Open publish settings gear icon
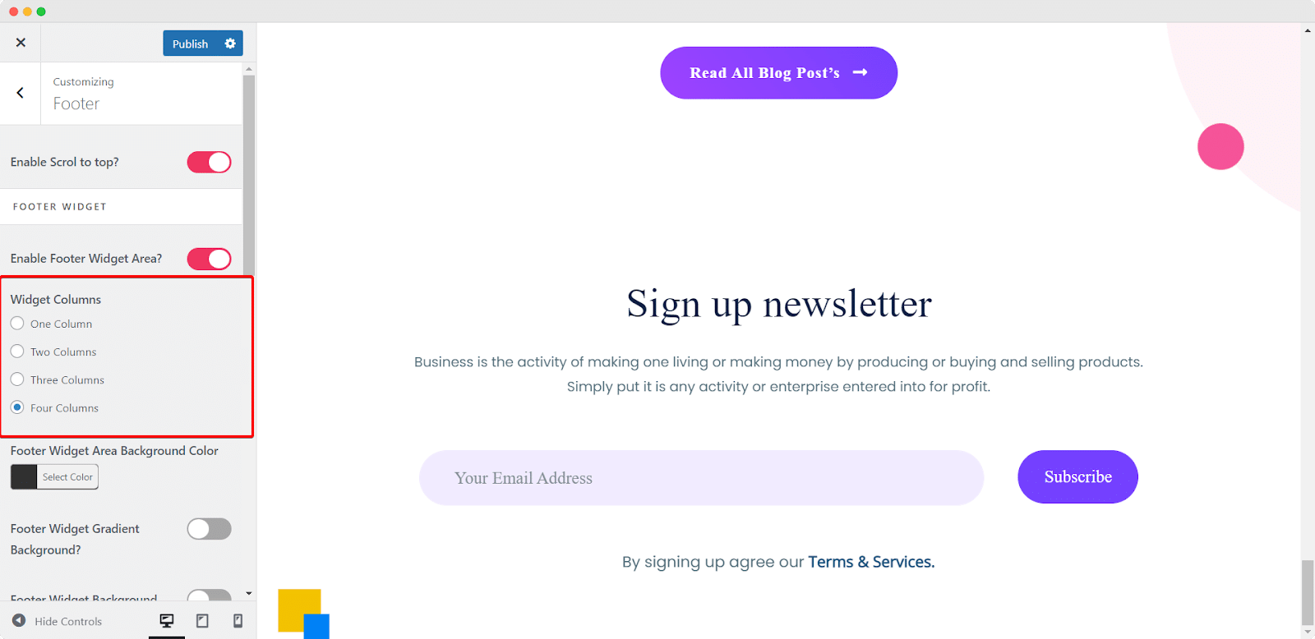Image resolution: width=1315 pixels, height=639 pixels. [230, 44]
